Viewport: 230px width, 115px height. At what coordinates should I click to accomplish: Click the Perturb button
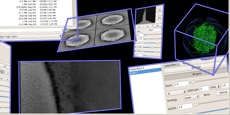(x=222, y=93)
